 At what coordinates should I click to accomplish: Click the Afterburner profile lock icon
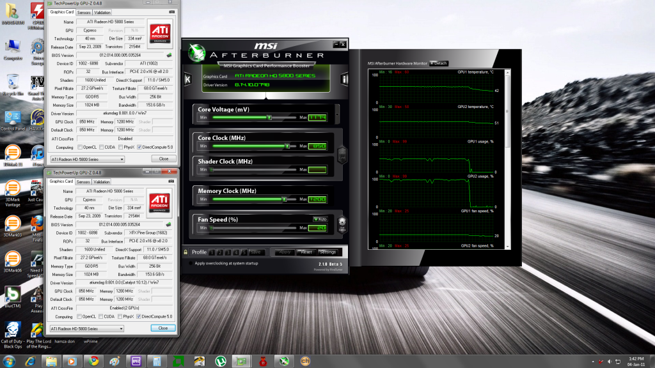point(185,252)
